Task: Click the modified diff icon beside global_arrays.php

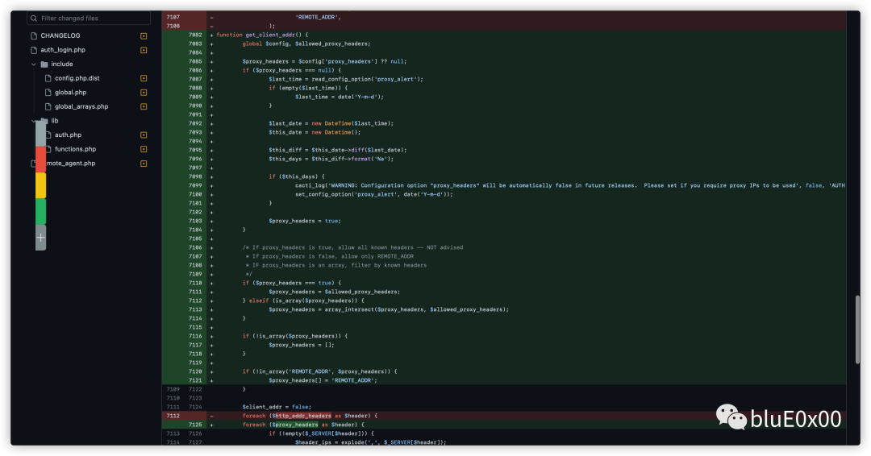Action: point(144,106)
